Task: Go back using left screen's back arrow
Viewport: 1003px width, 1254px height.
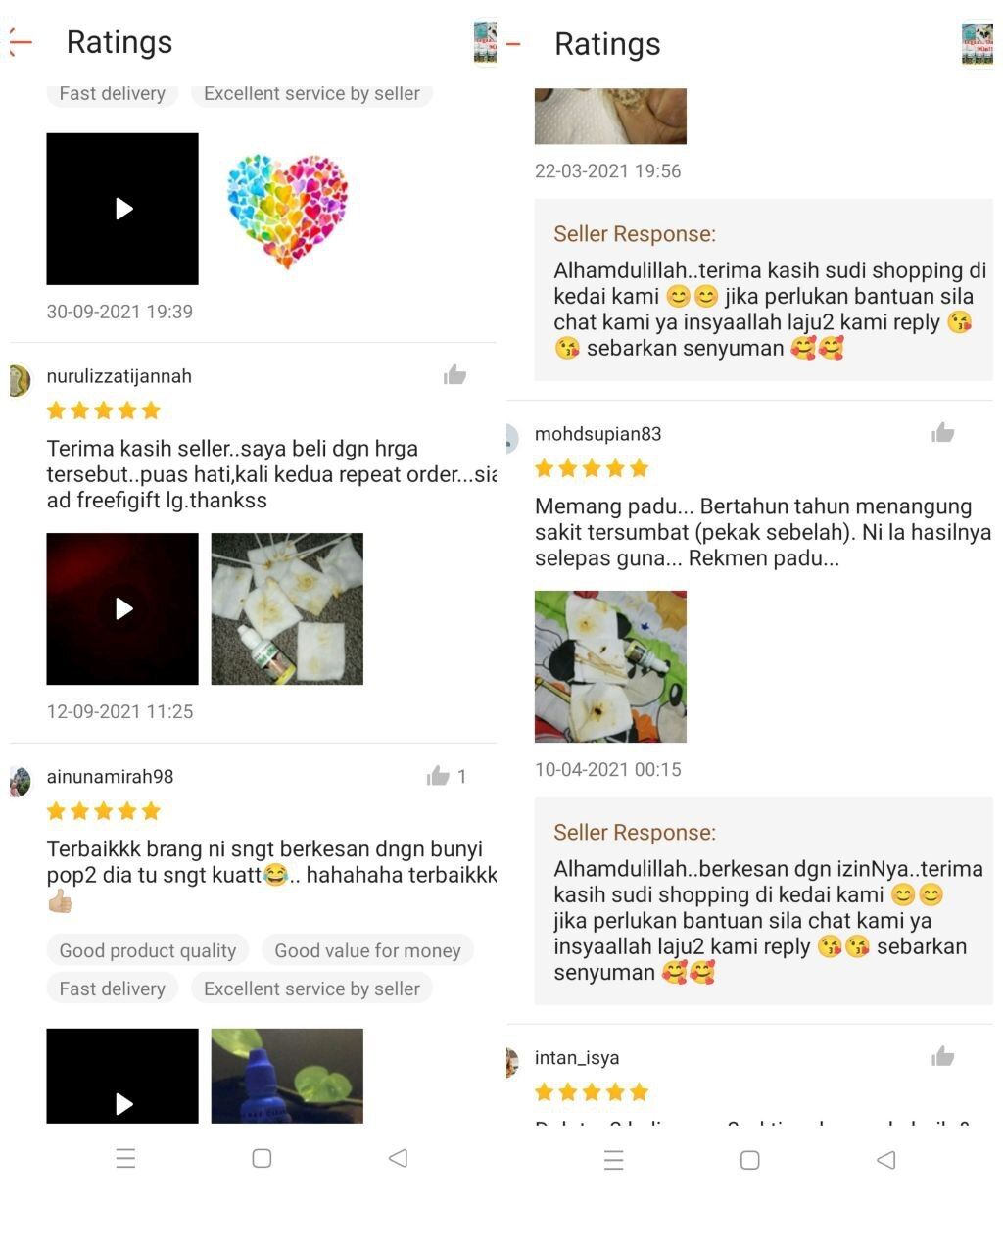Action: [x=20, y=42]
